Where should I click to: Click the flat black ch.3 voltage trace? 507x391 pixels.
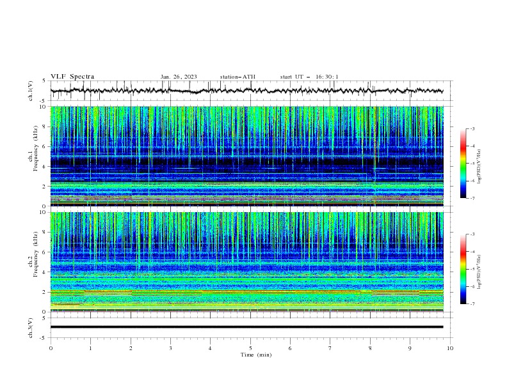(246, 327)
